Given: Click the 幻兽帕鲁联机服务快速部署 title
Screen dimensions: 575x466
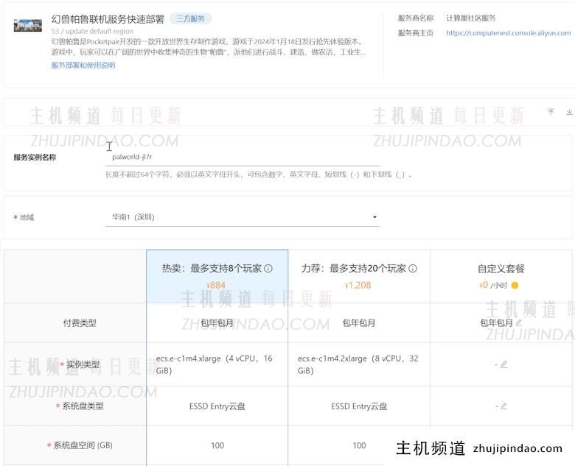Looking at the screenshot, I should [108, 19].
